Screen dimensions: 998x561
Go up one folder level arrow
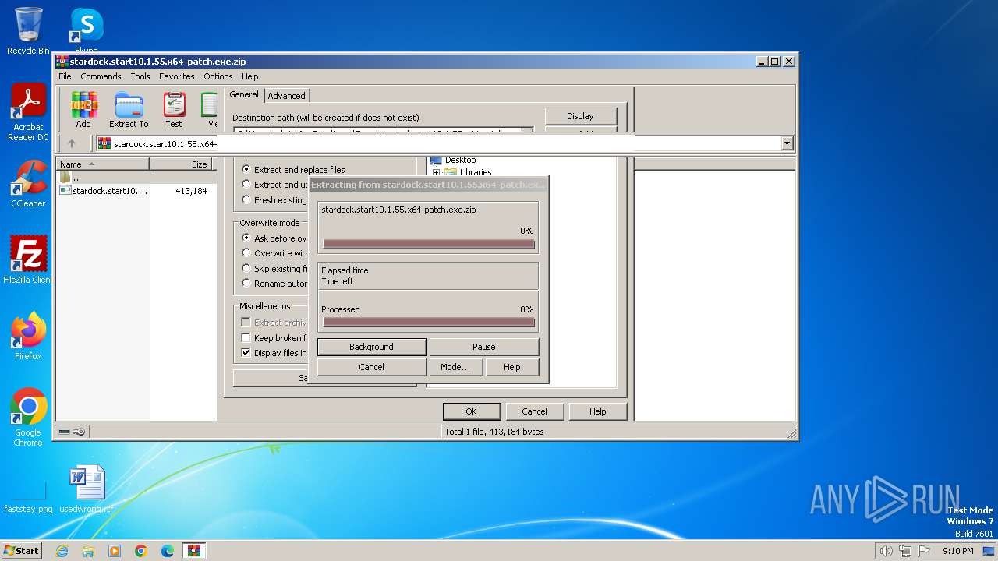(x=72, y=143)
